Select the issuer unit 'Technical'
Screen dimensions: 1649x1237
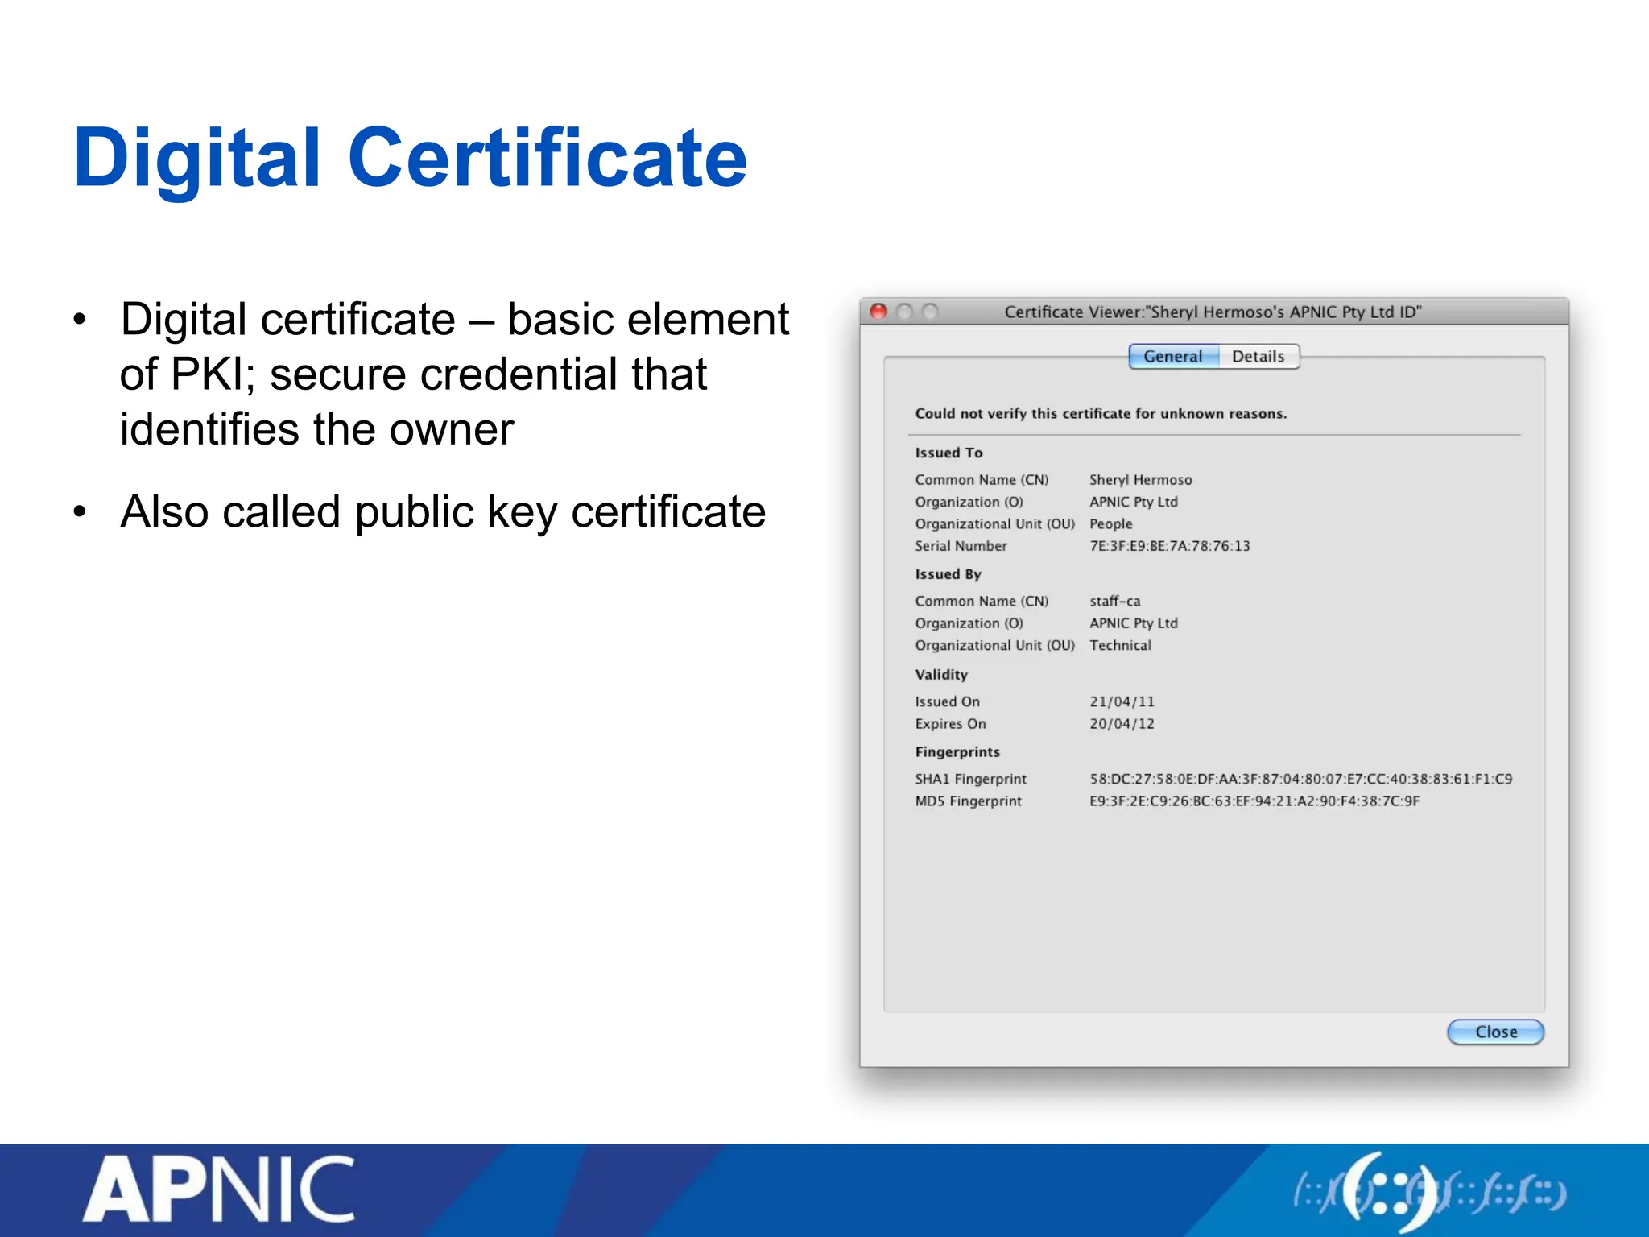[1120, 645]
